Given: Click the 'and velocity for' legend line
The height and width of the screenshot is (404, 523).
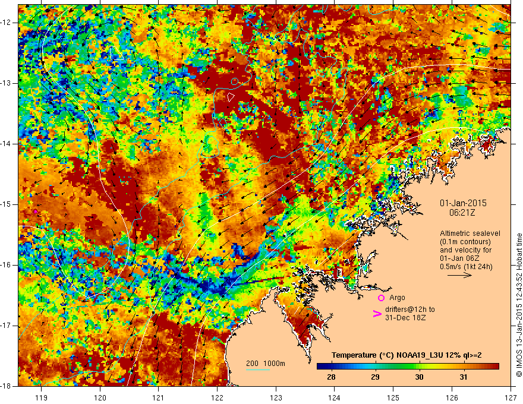Looking at the screenshot, I should tap(465, 250).
